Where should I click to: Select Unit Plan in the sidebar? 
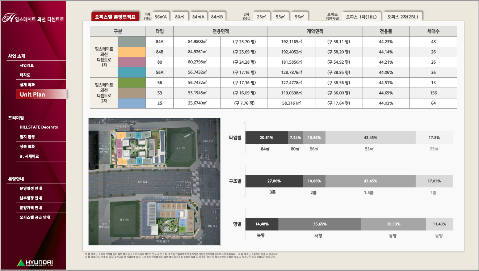(x=41, y=94)
